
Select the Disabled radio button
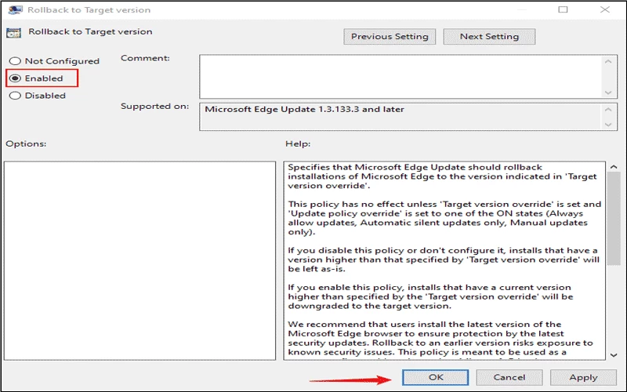pos(15,96)
